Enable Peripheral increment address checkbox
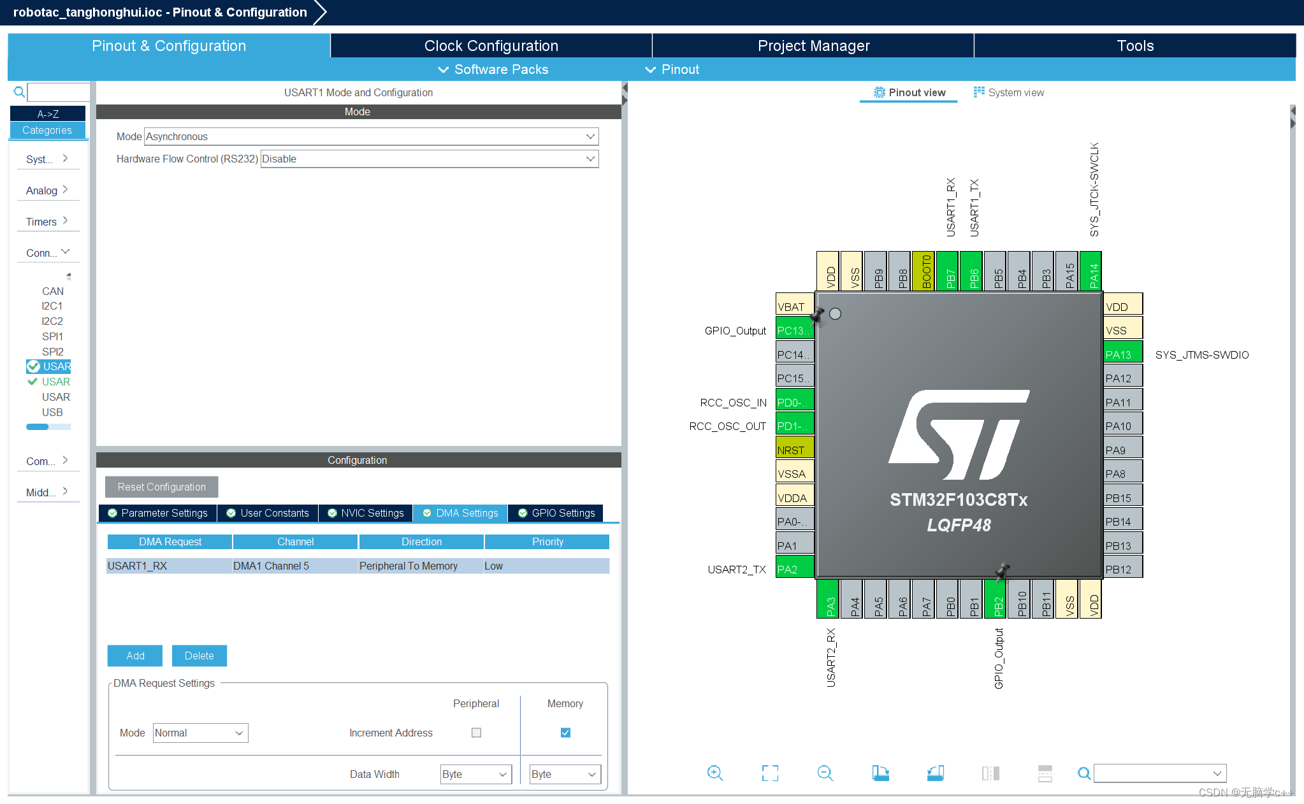This screenshot has width=1304, height=804. 476,733
